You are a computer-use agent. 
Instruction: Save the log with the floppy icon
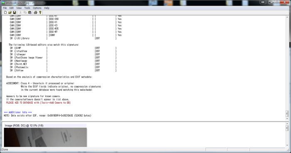[x=15, y=12]
